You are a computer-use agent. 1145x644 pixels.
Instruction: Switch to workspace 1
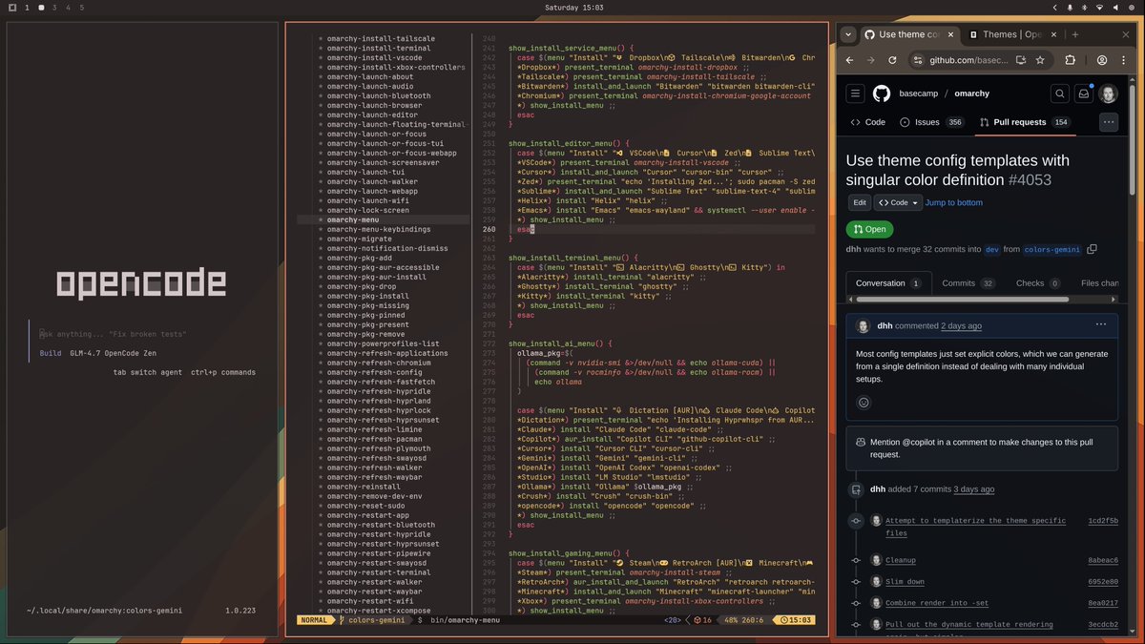27,8
